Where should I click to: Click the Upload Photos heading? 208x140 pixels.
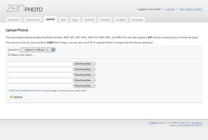tap(17, 30)
